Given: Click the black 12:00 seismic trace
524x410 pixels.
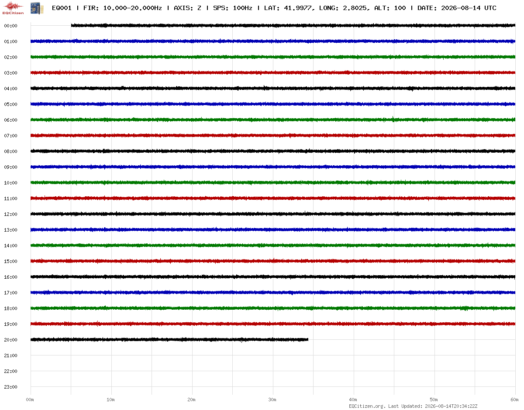Looking at the screenshot, I should pyautogui.click(x=273, y=214).
